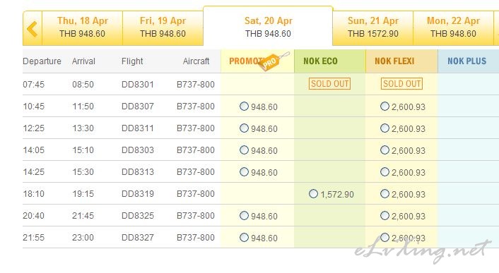
Task: Select Fri, 19 Apr date tab
Action: coord(163,28)
